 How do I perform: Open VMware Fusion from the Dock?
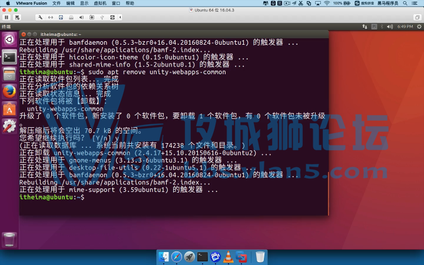pyautogui.click(x=241, y=257)
